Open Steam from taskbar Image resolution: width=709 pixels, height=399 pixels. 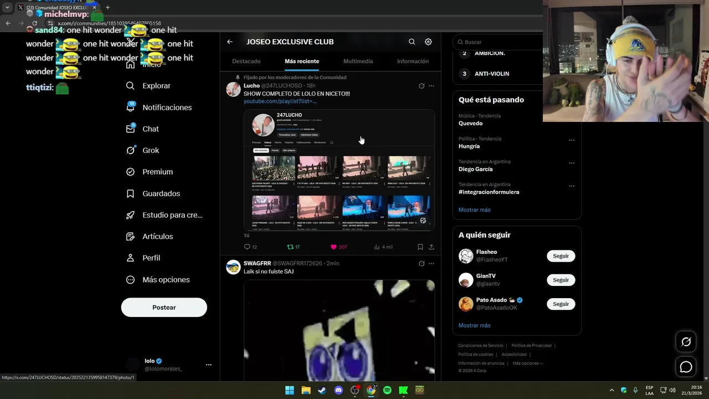322,390
